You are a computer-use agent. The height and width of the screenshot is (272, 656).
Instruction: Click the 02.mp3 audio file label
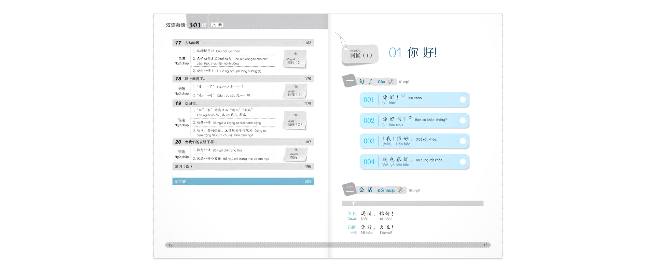(414, 190)
